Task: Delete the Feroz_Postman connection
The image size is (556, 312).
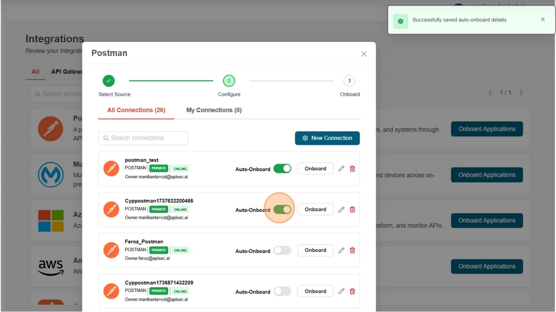Action: (353, 250)
